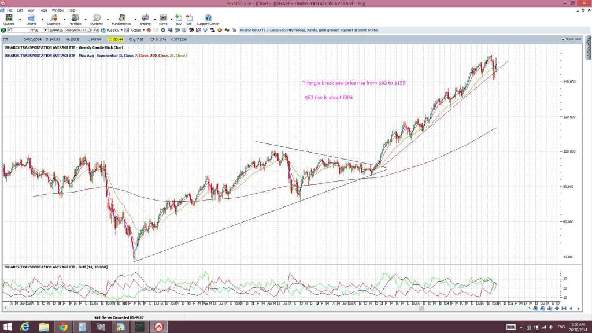Image resolution: width=592 pixels, height=333 pixels.
Task: Click the 'Hubb Server Connected' status text
Action: click(119, 317)
